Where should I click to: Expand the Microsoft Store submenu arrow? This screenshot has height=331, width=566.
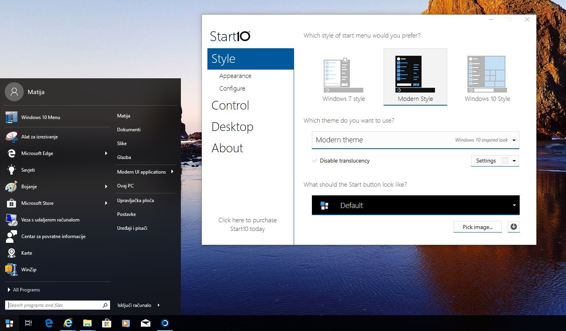(106, 203)
